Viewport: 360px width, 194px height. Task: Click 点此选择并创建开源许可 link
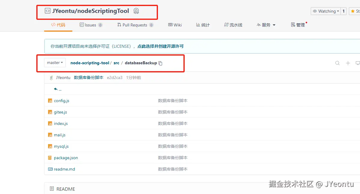pos(161,46)
